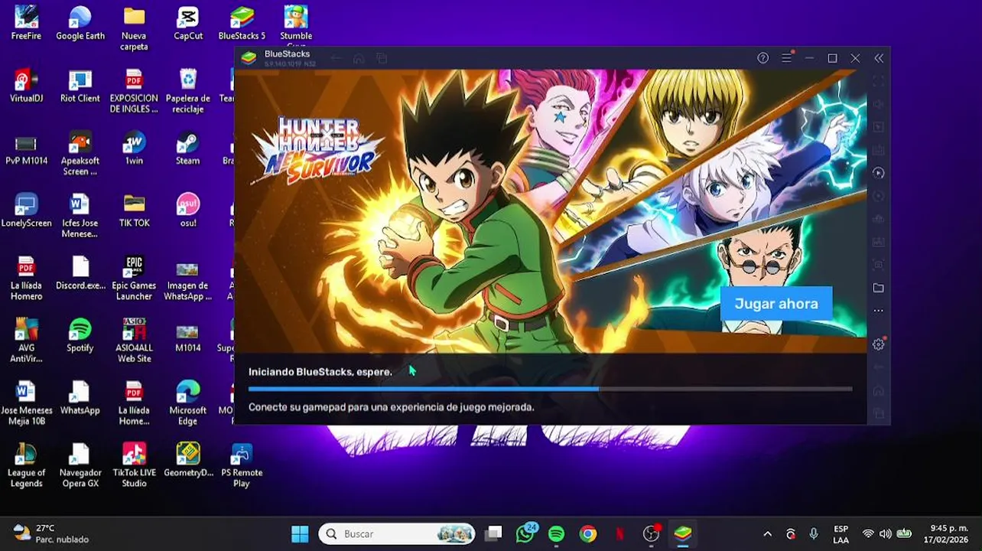
Task: Select the VirtualDJ desktop shortcut
Action: click(26, 86)
